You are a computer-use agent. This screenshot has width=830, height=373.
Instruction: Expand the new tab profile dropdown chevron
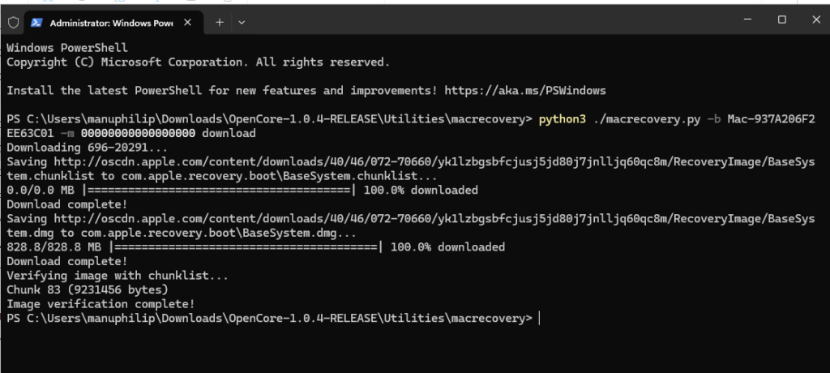point(242,22)
